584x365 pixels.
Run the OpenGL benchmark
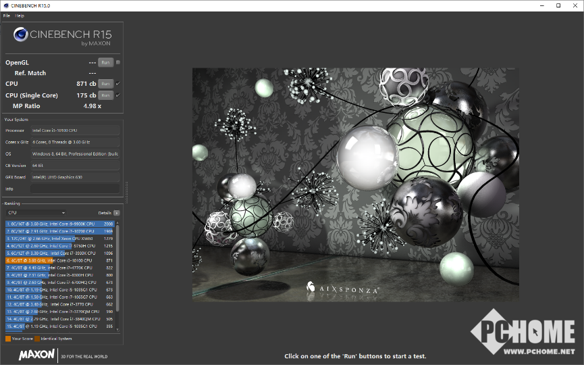pos(106,63)
